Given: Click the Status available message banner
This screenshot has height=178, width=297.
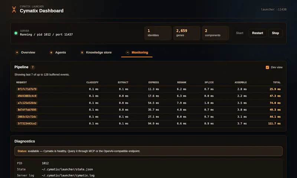Looking at the screenshot, I should tap(148, 151).
